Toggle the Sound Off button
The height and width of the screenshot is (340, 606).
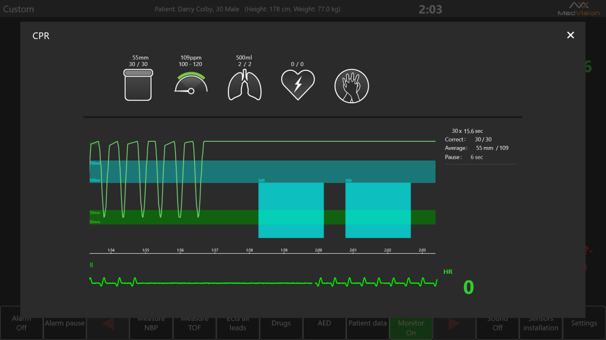tap(497, 323)
